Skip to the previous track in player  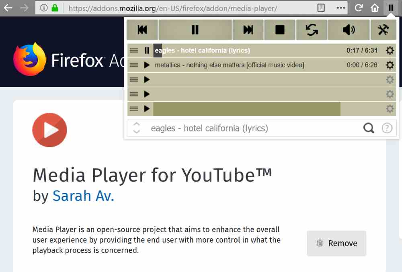point(142,30)
